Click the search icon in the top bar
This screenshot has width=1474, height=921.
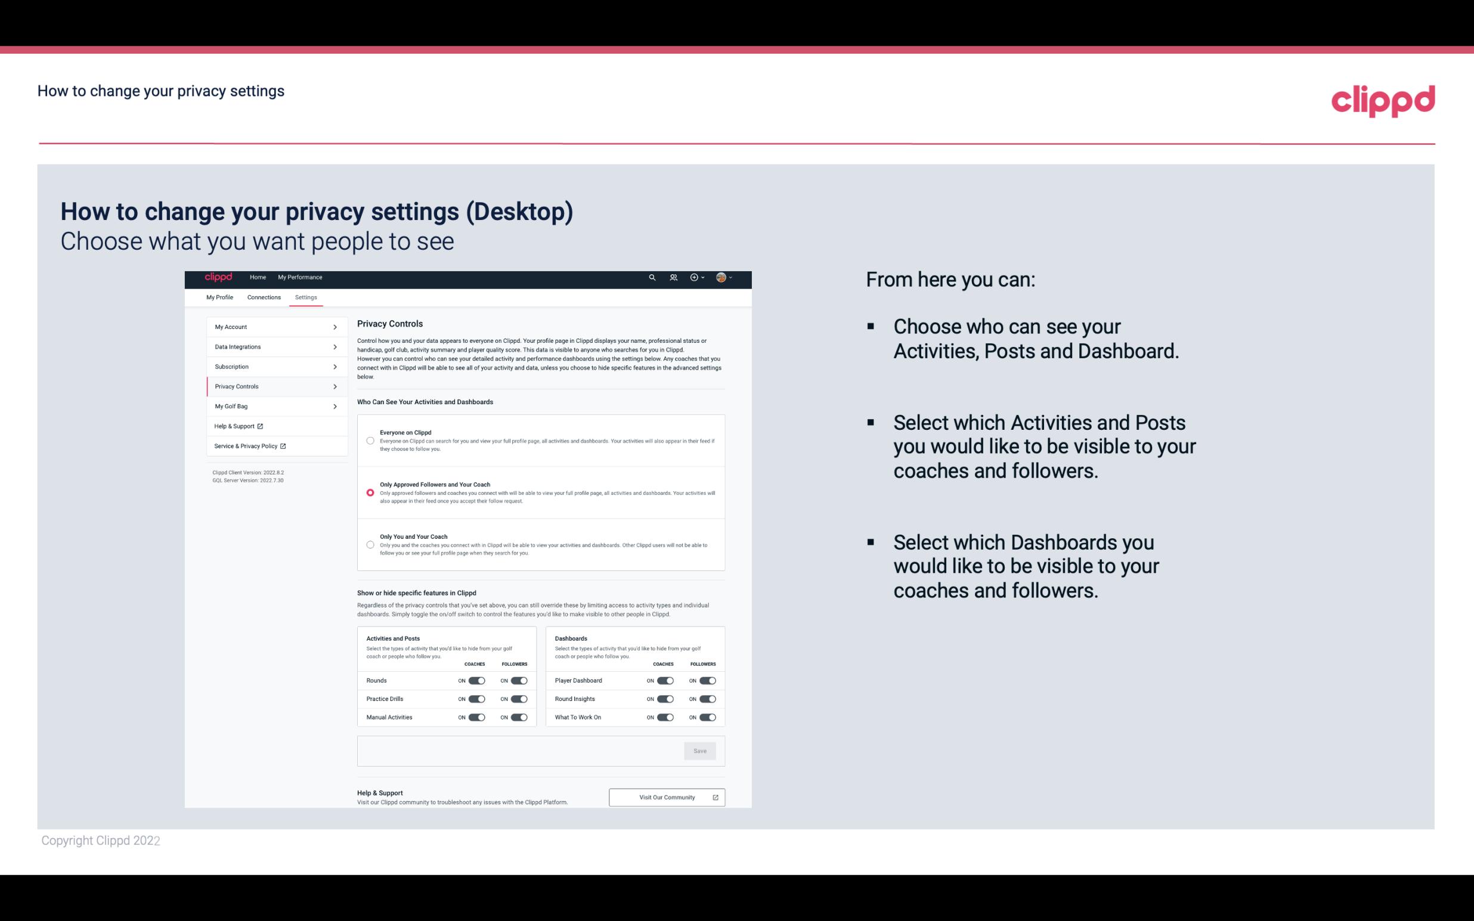coord(652,277)
